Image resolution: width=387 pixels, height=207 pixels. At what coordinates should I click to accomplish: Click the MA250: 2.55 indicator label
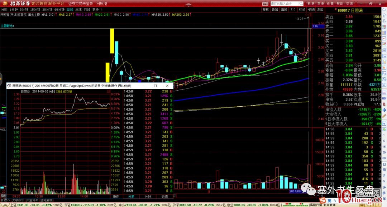point(181,15)
